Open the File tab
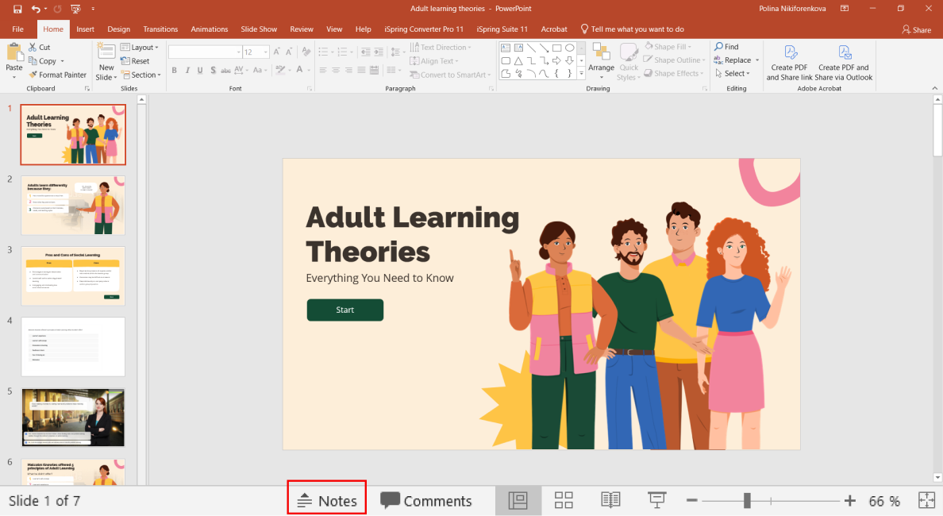 [x=18, y=29]
